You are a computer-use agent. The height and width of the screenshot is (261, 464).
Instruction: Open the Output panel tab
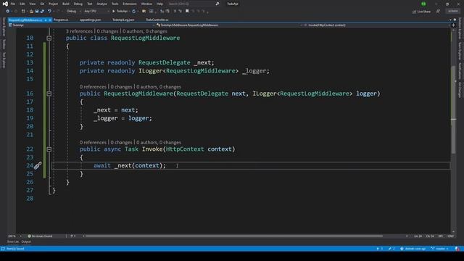26,241
